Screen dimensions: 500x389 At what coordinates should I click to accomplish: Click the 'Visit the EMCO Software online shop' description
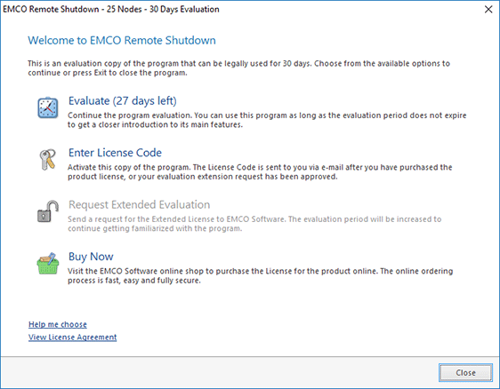[x=260, y=275]
